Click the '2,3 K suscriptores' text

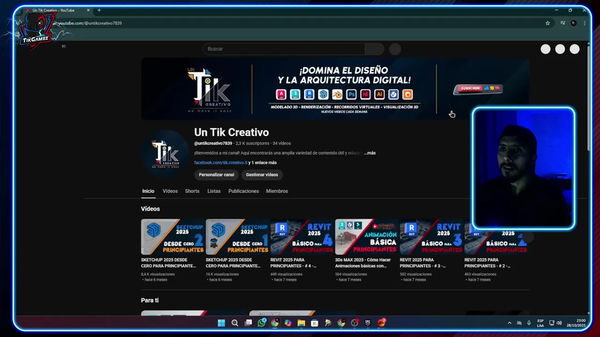pyautogui.click(x=253, y=143)
